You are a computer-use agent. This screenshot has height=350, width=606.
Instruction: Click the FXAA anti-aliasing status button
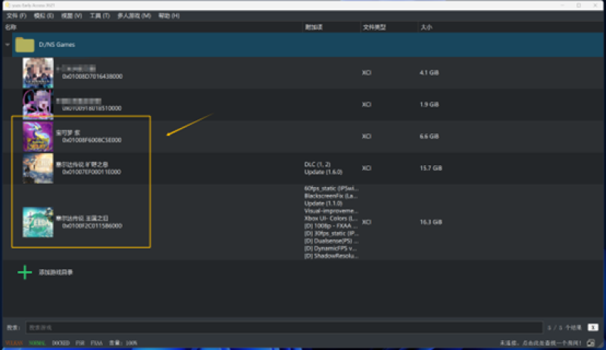[97, 343]
